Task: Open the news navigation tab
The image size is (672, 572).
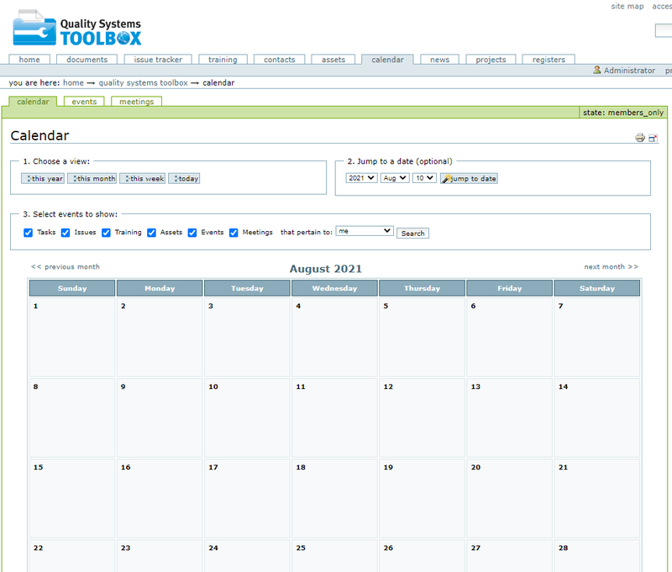Action: tap(439, 60)
